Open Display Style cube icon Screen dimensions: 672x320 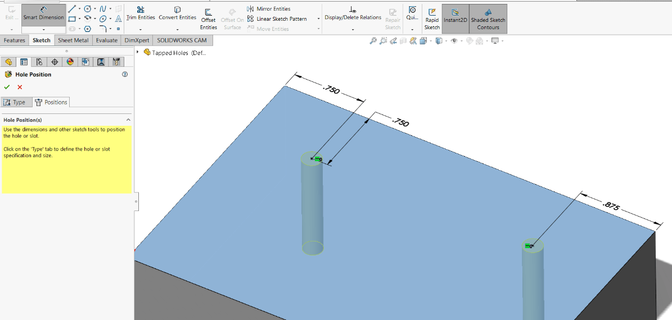pos(439,40)
